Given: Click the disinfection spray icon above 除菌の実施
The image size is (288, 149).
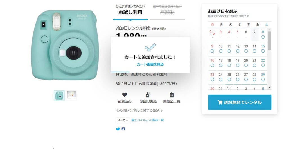Looking at the screenshot, I should point(148,95).
